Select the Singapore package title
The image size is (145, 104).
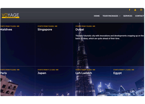click(45, 30)
